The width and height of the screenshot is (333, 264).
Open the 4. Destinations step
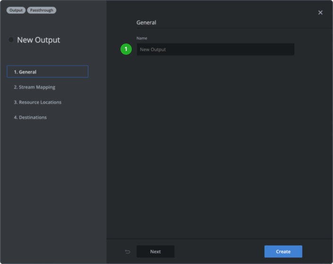pyautogui.click(x=30, y=117)
